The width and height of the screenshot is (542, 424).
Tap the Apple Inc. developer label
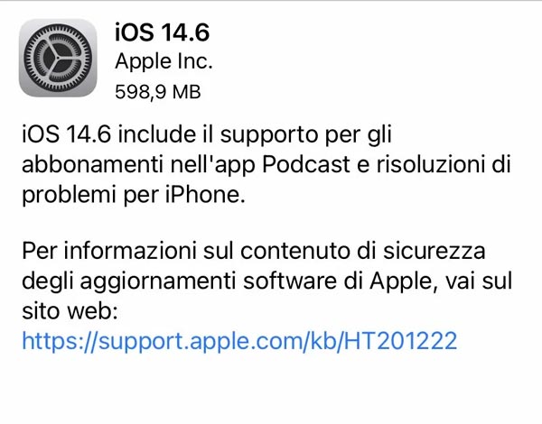tap(164, 61)
